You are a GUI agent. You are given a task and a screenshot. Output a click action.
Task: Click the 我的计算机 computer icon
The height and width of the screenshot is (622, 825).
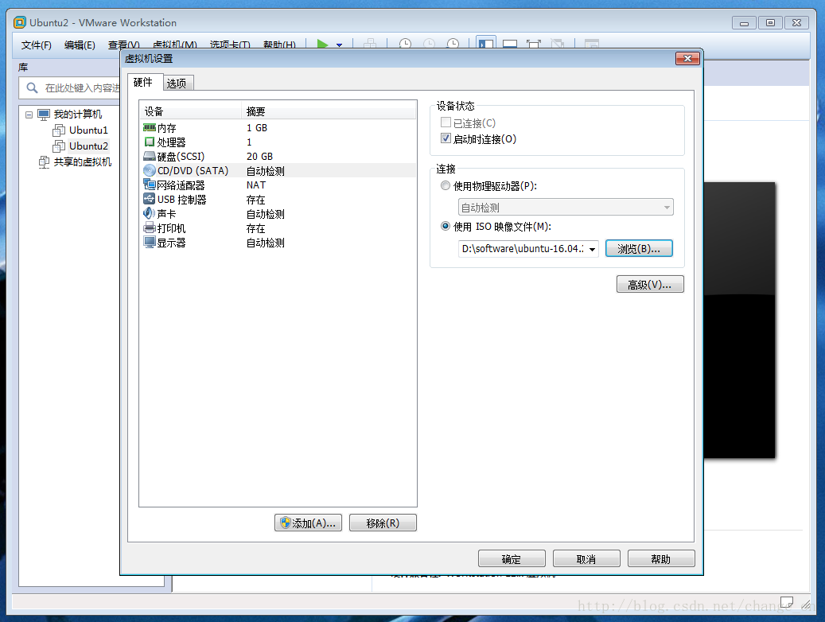point(44,115)
